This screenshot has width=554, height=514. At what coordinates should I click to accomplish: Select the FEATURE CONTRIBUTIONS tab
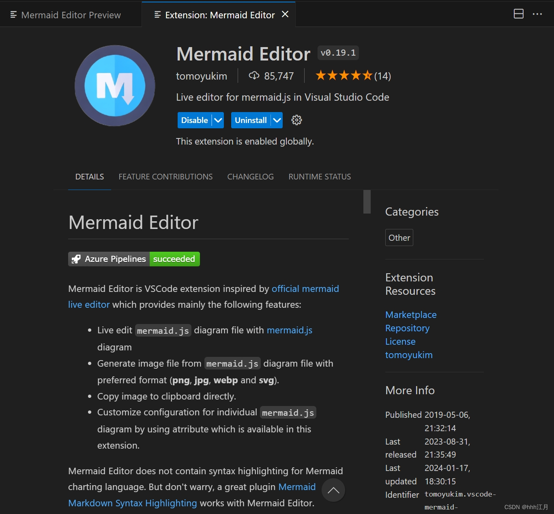click(165, 177)
